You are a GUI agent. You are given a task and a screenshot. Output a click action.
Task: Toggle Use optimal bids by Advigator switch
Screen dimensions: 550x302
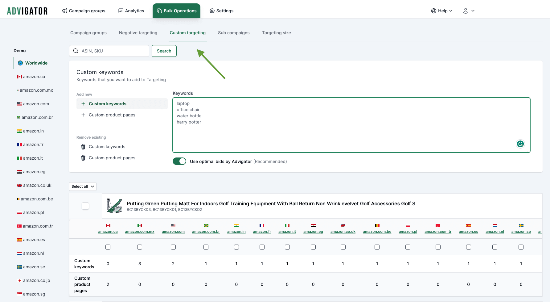pos(179,161)
